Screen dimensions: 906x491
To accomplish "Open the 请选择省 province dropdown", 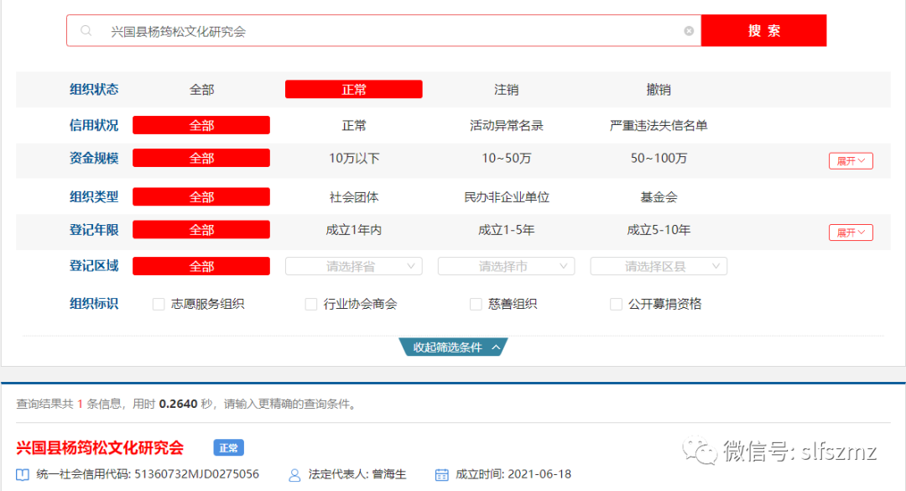I will pos(354,266).
